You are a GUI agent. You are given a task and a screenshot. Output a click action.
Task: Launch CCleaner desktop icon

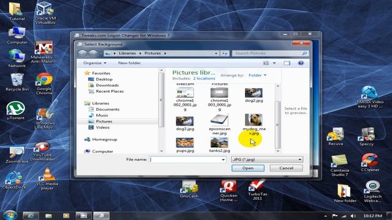370,163
